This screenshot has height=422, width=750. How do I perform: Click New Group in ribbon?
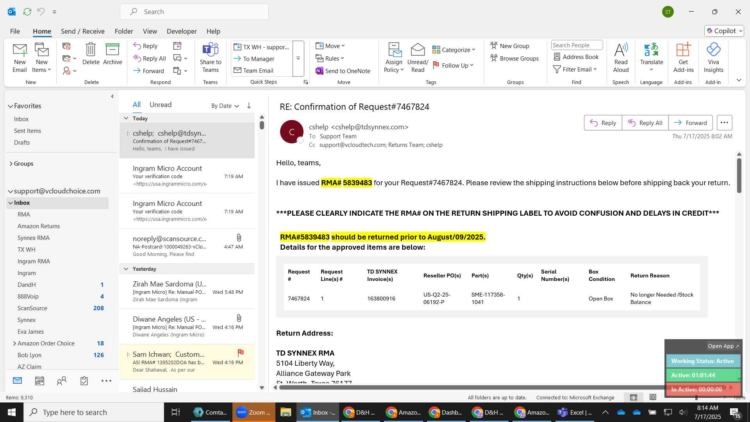click(510, 46)
